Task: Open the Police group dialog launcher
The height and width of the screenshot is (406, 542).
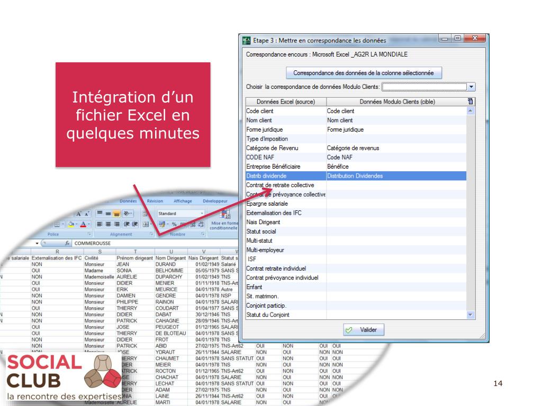Action: (89, 234)
